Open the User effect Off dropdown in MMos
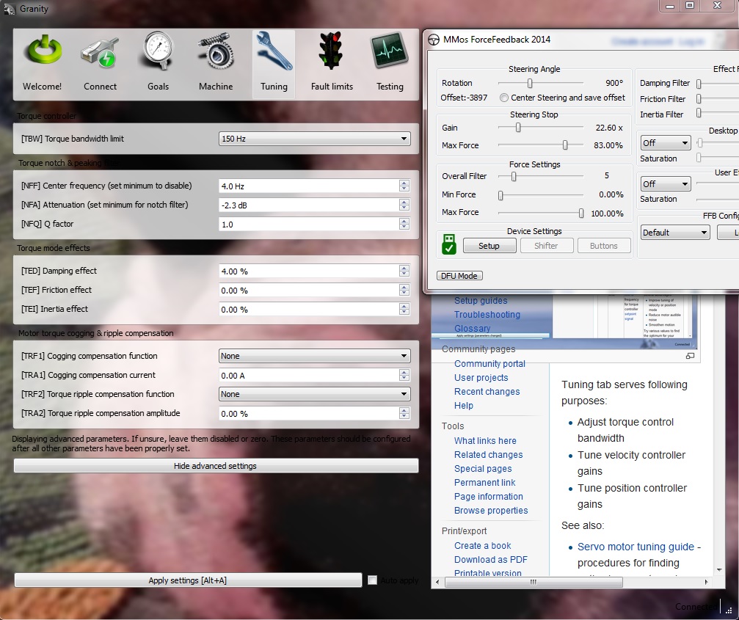The width and height of the screenshot is (739, 620). [666, 183]
